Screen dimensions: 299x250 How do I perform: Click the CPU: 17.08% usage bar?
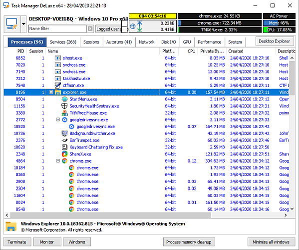(279, 30)
